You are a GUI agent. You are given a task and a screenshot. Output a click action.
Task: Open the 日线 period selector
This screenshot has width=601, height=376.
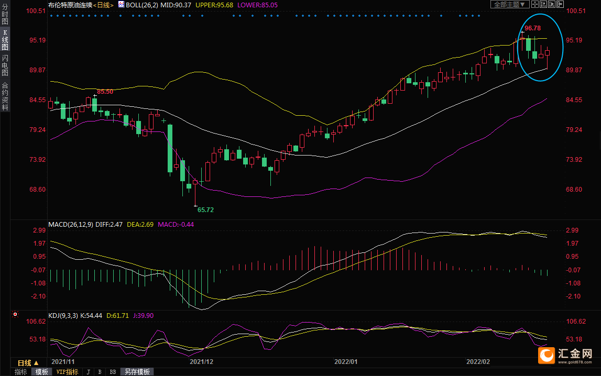tap(28, 362)
